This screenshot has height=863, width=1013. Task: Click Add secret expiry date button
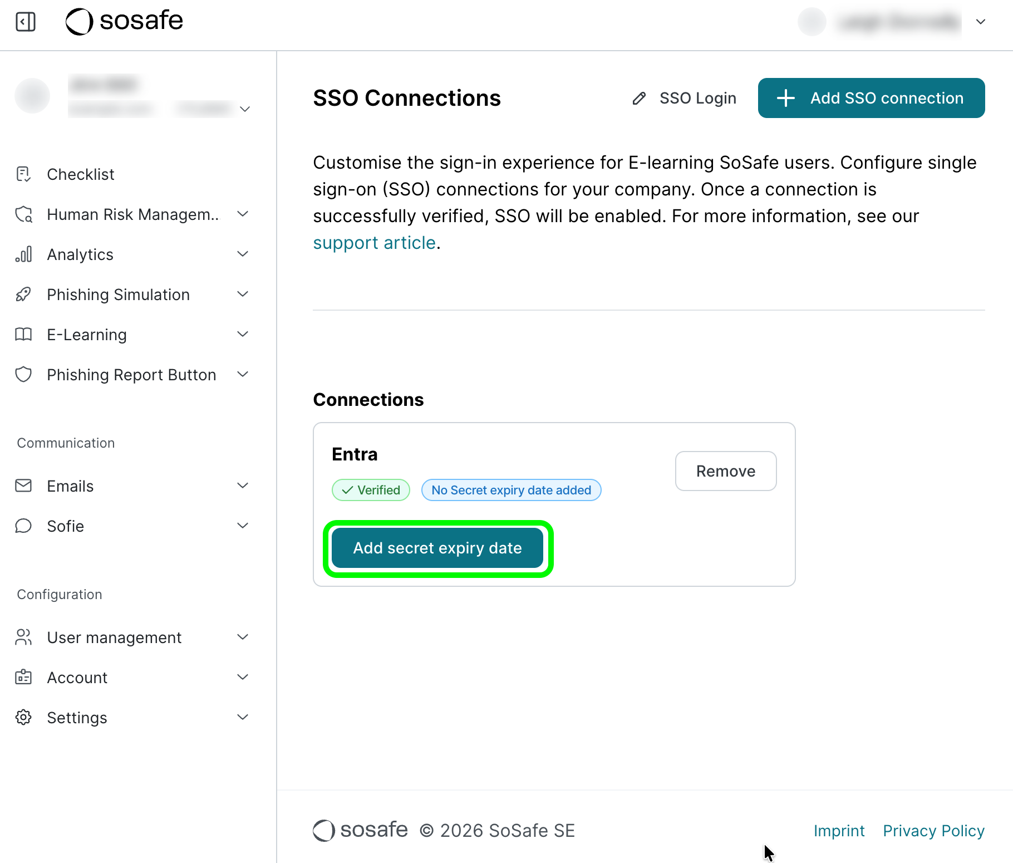tap(437, 548)
